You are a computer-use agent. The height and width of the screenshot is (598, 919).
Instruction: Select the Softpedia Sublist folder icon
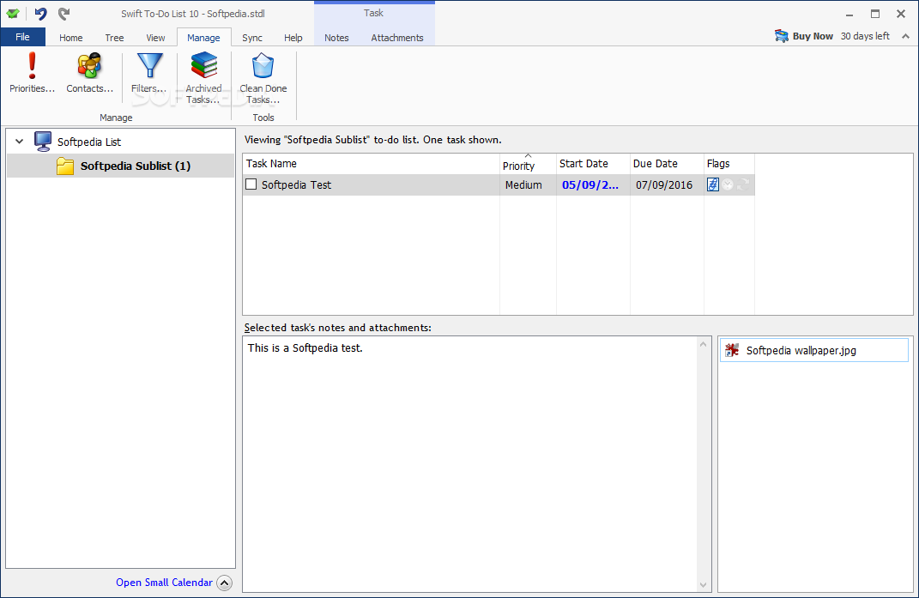click(65, 166)
